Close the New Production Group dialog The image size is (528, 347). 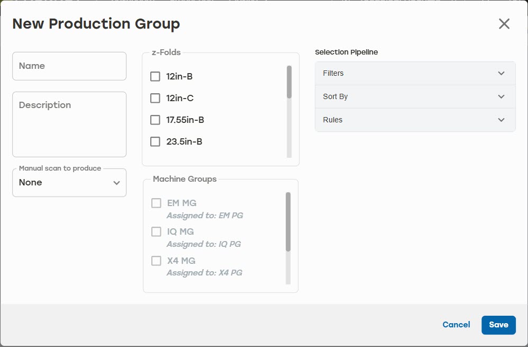(504, 24)
